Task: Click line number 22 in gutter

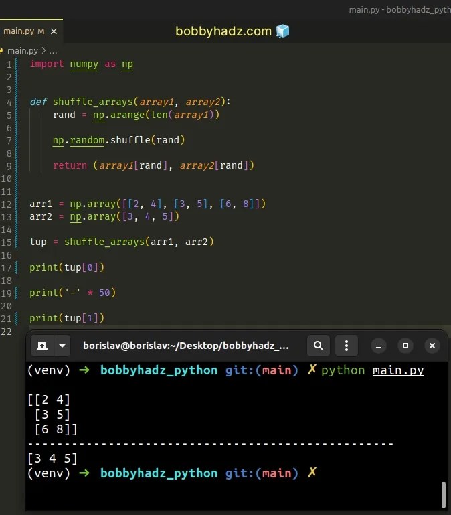Action: (x=6, y=332)
